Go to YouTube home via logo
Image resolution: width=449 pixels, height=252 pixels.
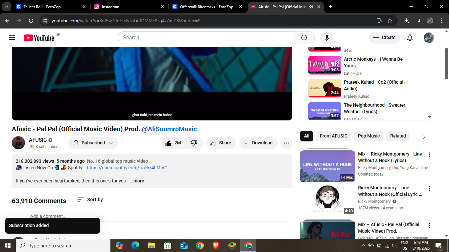[x=39, y=38]
